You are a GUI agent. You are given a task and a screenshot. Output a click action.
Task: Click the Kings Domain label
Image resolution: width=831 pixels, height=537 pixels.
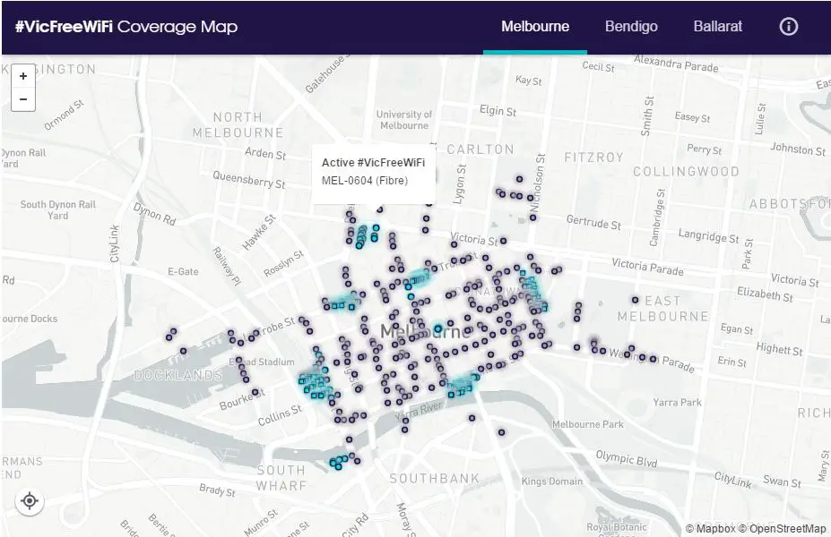pos(551,481)
